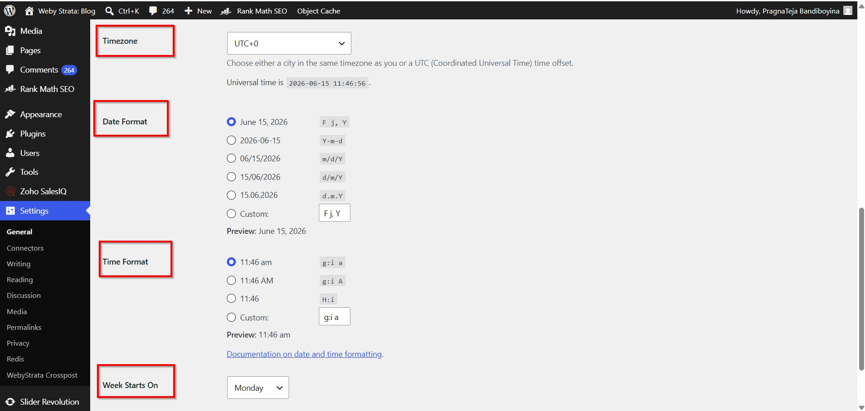Select the 15.06.2026 date format
865x411 pixels.
tap(231, 195)
